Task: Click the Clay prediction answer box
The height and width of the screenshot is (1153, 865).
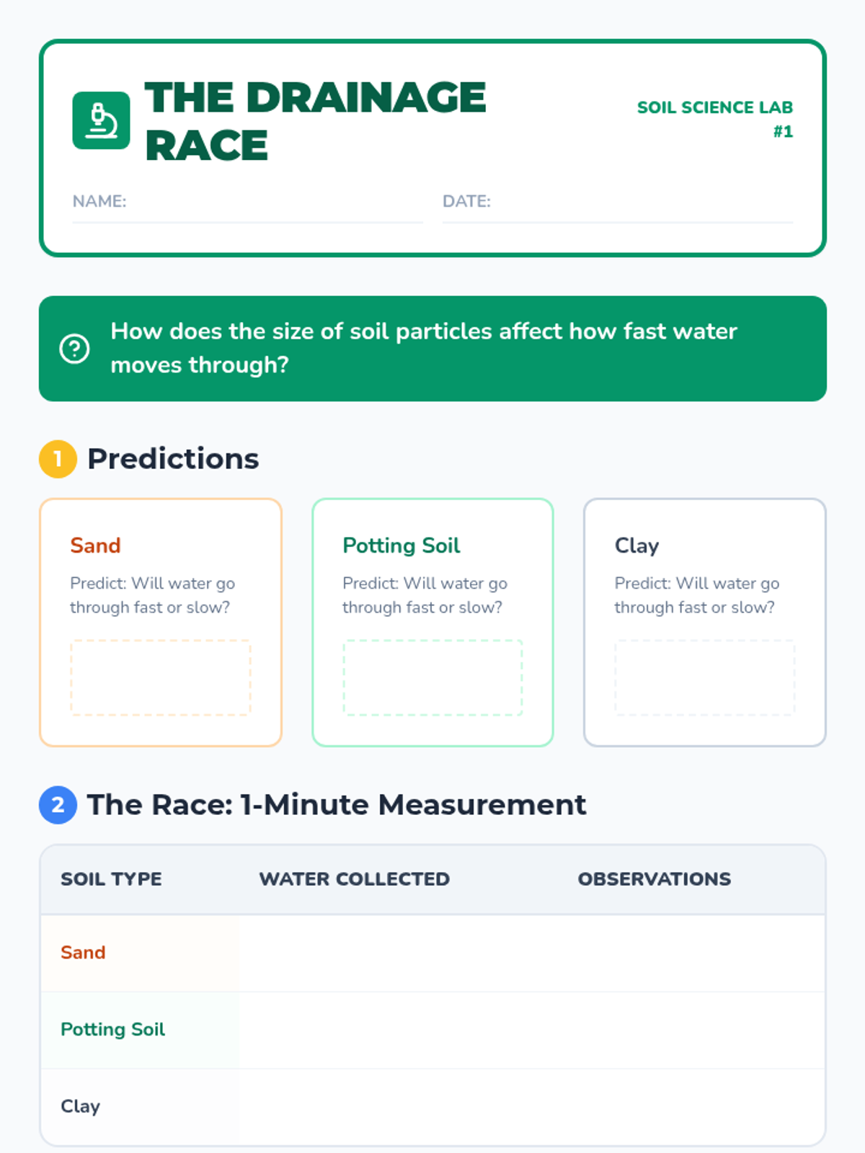Action: [x=705, y=677]
